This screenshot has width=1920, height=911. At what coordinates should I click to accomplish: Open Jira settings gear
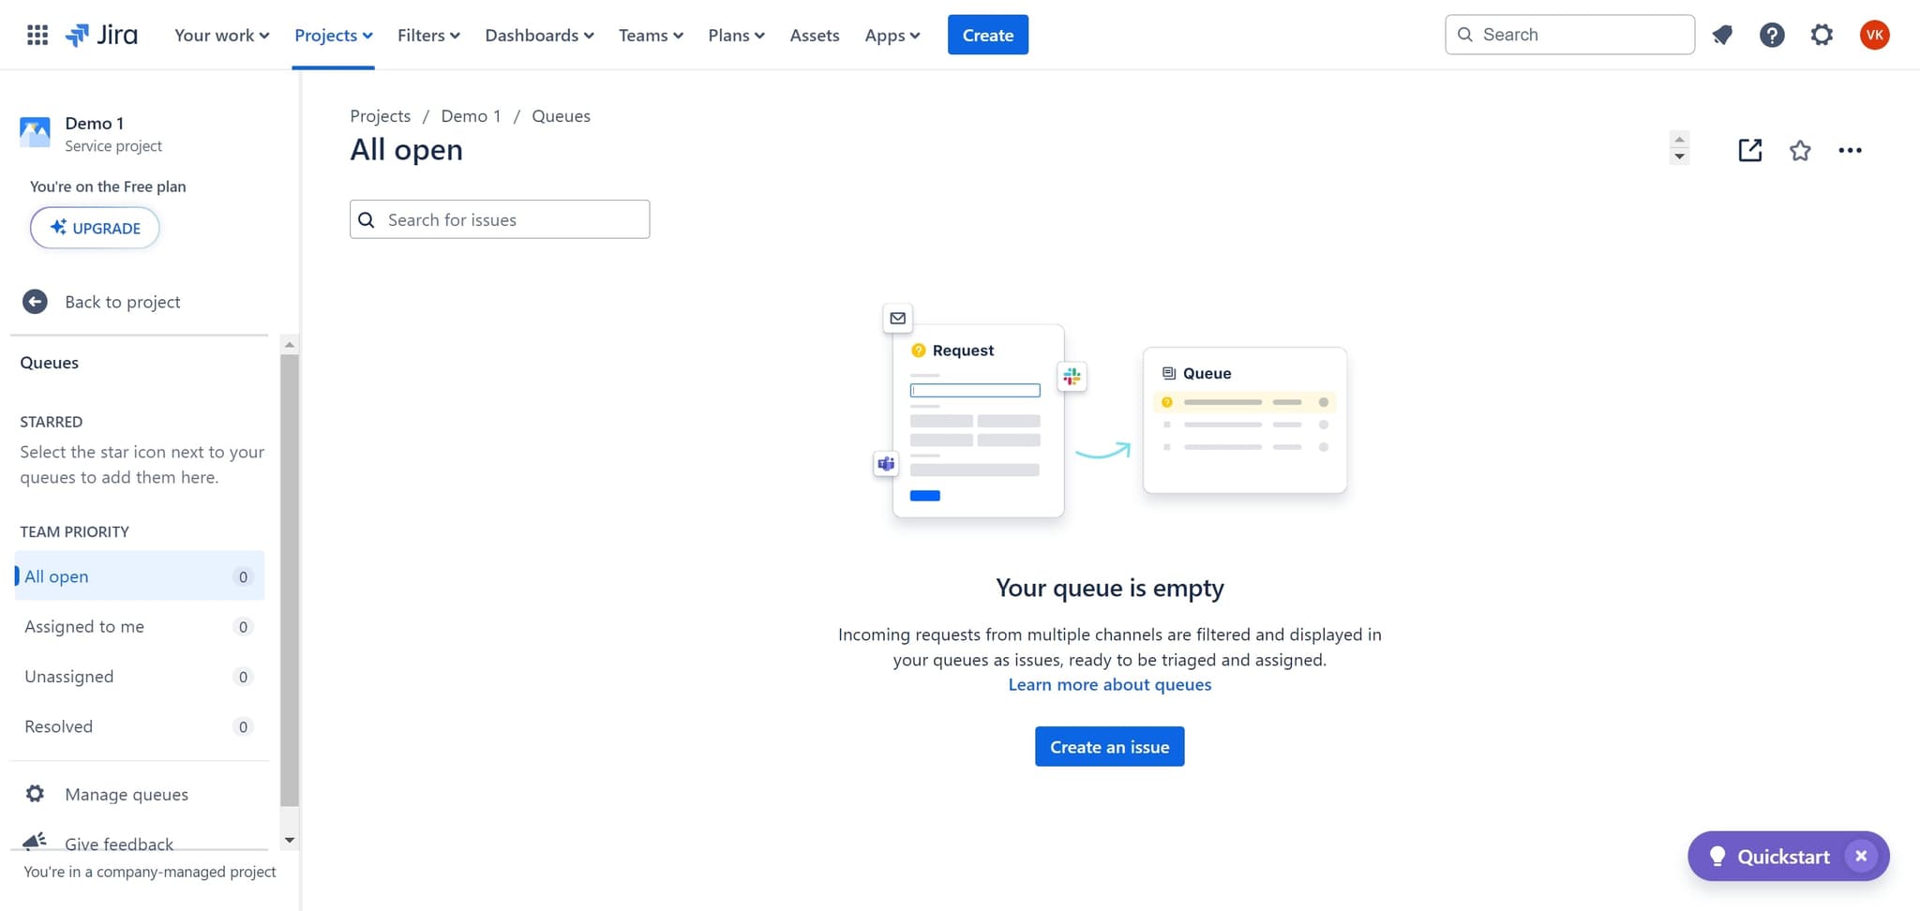point(1822,35)
